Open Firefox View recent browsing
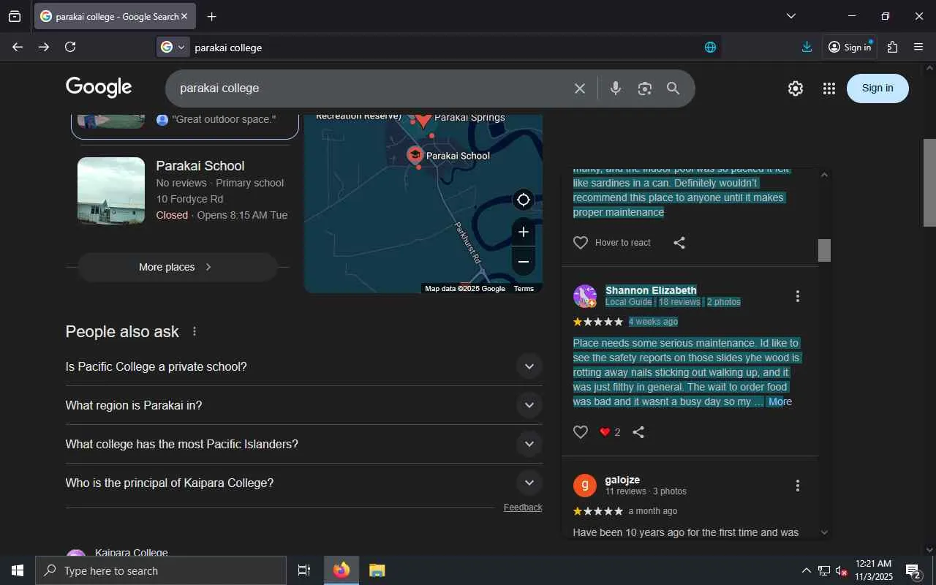936x585 pixels. [x=15, y=16]
